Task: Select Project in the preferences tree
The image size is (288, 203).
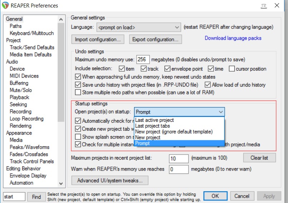Action: [13, 40]
